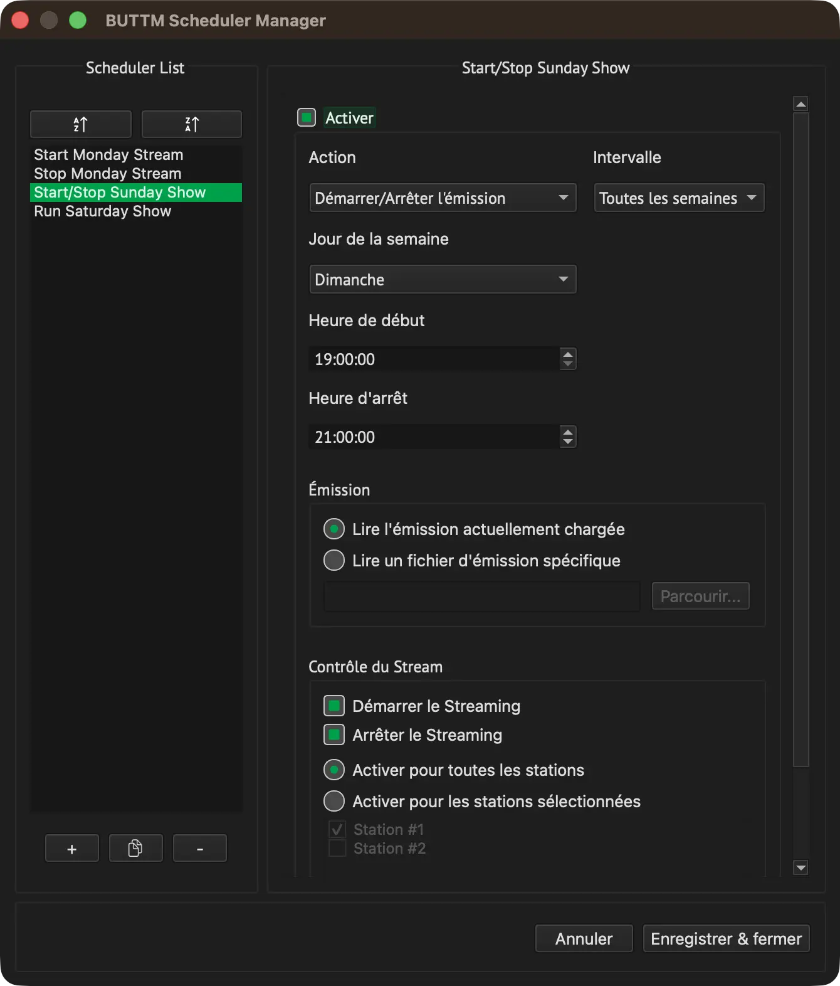Select Lire un fichier d'émission spécifique
The width and height of the screenshot is (840, 986).
pyautogui.click(x=334, y=560)
